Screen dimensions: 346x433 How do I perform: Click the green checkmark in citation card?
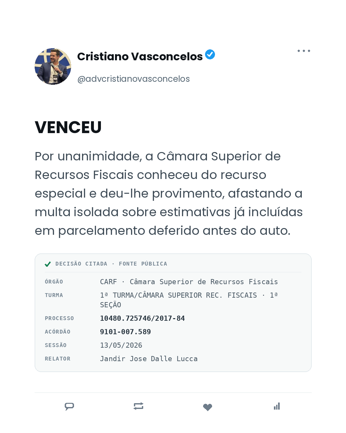coord(48,264)
